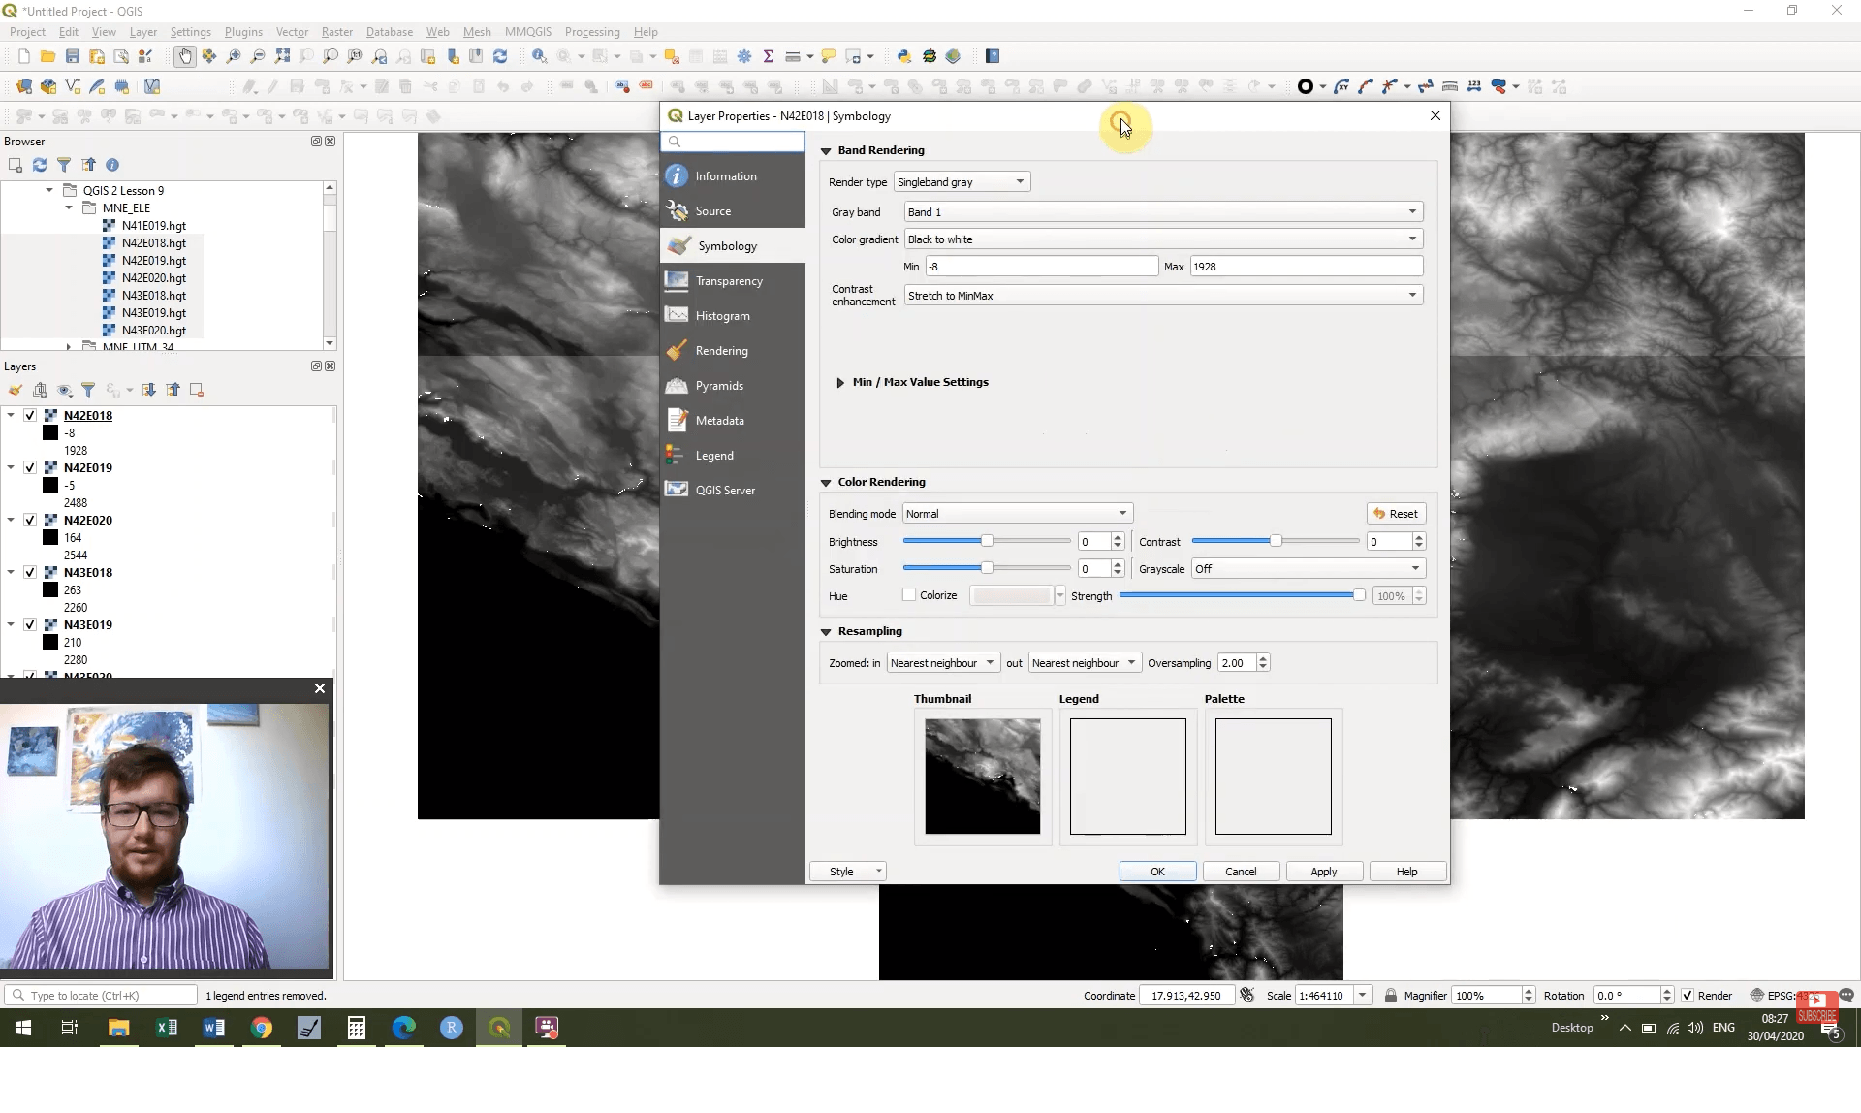Open the Python Console
The height and width of the screenshot is (1113, 1861).
904,55
